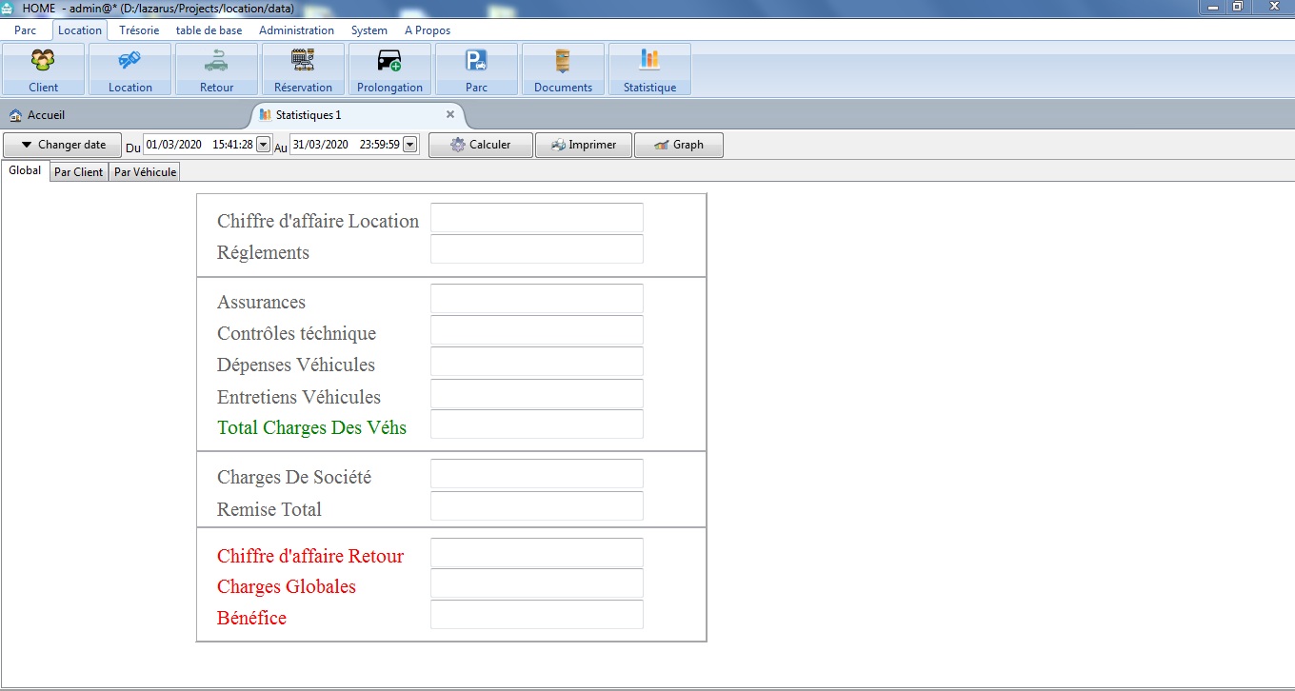Click the Chiffre d'affaire Location field
This screenshot has width=1295, height=691.
(x=536, y=218)
